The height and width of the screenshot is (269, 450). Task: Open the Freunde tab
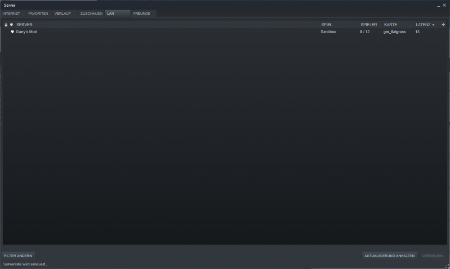[x=144, y=13]
